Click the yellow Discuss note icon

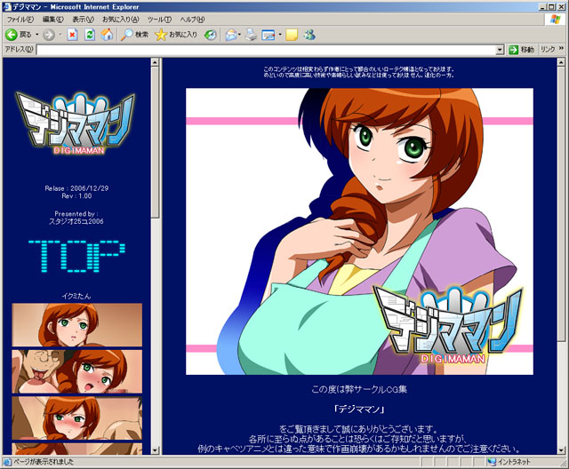click(292, 35)
